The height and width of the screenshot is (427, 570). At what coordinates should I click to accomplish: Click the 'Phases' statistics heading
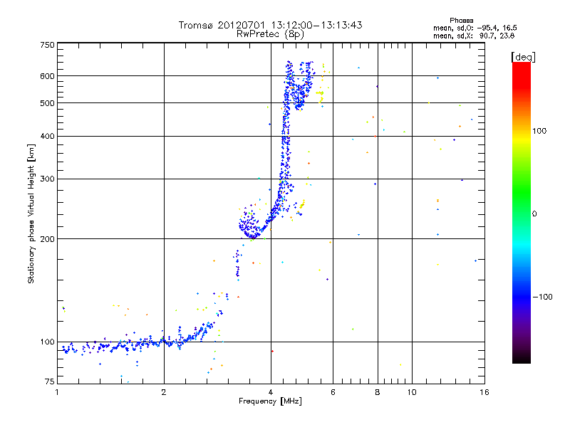click(x=461, y=21)
